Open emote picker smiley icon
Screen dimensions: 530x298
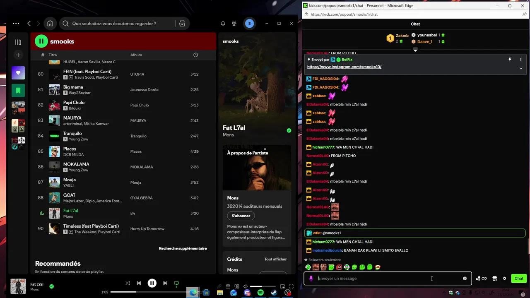(x=465, y=279)
